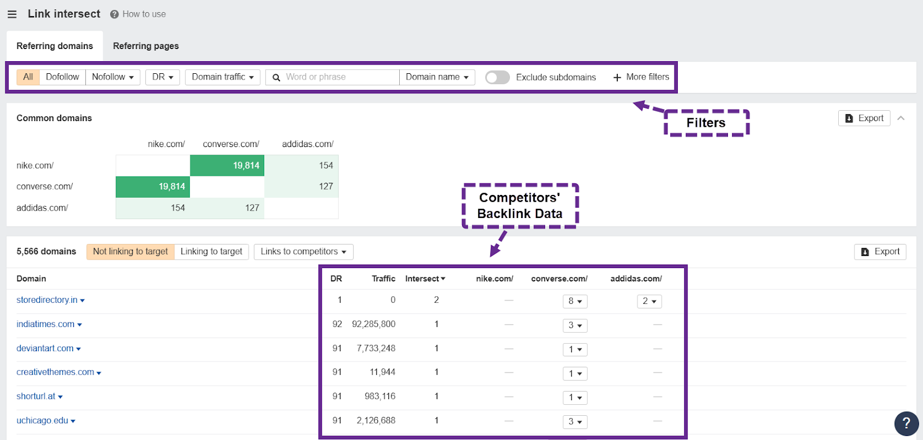This screenshot has width=923, height=440.
Task: Expand converse.com links count for storedirectory.in
Action: pyautogui.click(x=575, y=302)
